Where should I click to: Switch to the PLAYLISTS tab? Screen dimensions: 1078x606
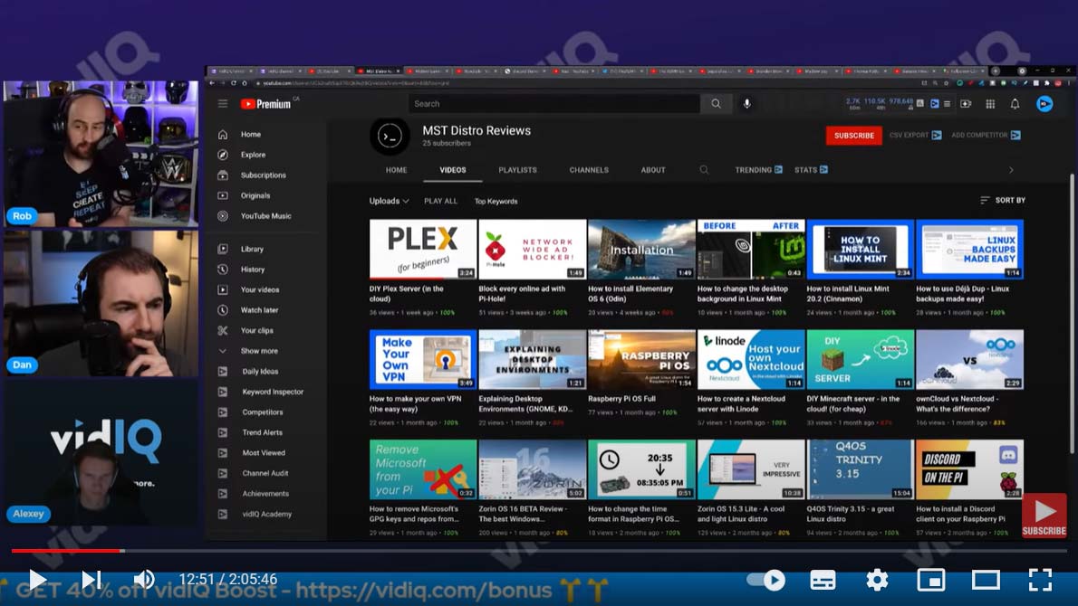pos(517,170)
